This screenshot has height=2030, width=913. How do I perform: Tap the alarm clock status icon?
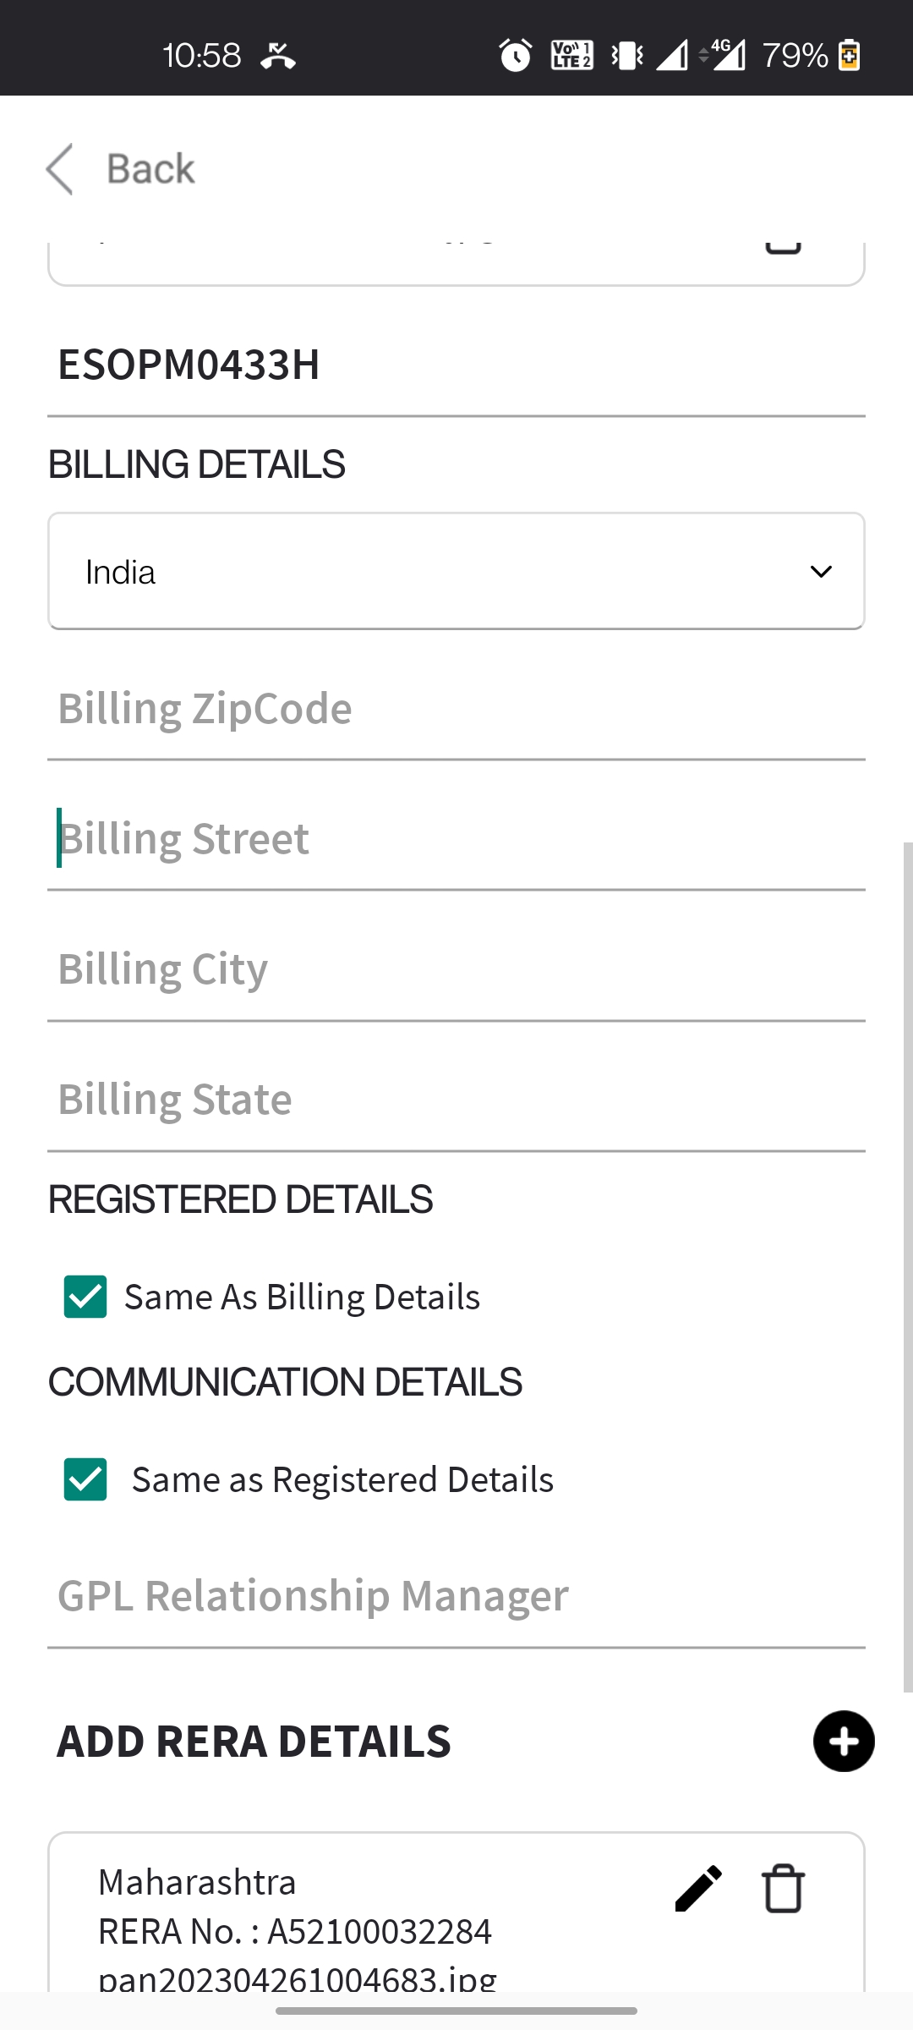point(515,56)
